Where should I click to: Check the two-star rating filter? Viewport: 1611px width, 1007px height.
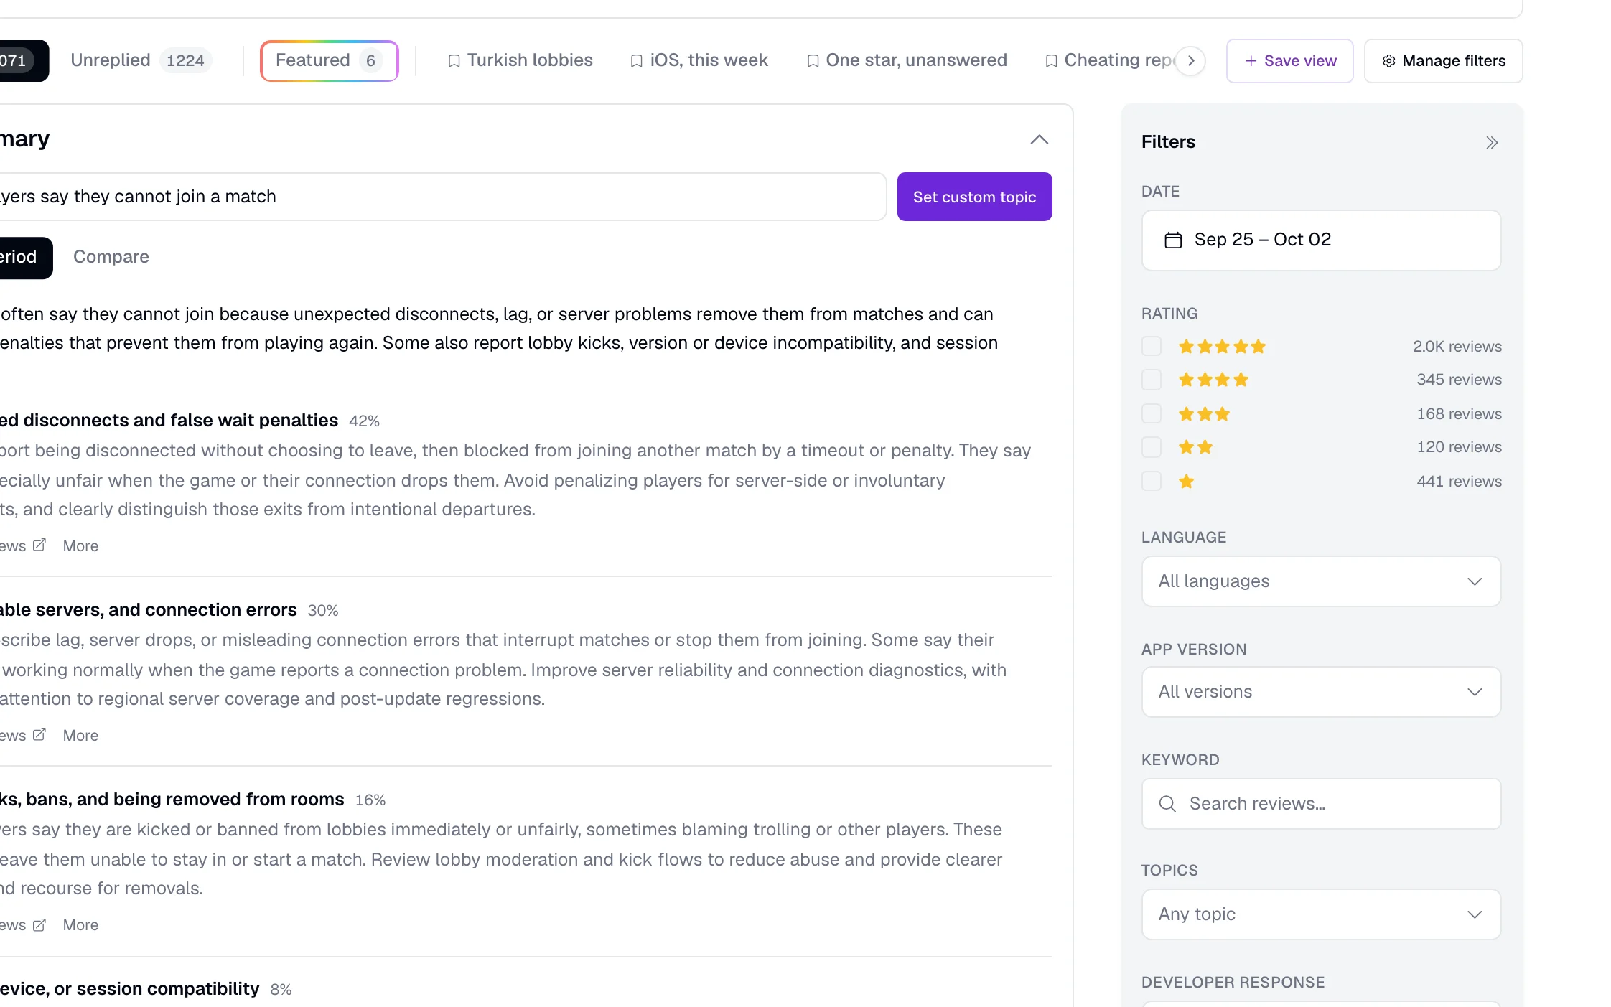[1152, 447]
